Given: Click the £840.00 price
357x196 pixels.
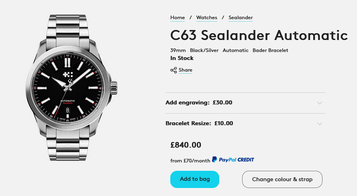Looking at the screenshot, I should pyautogui.click(x=186, y=145).
